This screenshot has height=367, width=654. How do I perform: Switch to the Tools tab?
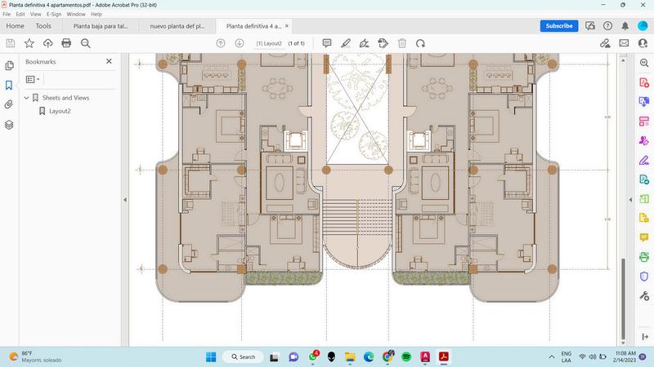[43, 26]
